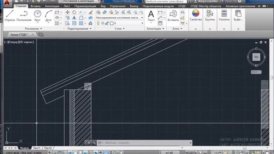Click the Move tool icon

pyautogui.click(x=68, y=12)
